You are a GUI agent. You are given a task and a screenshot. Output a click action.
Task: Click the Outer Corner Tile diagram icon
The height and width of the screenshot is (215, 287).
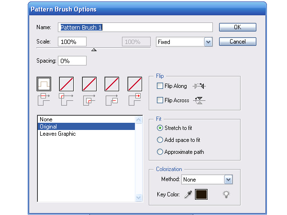point(66,99)
